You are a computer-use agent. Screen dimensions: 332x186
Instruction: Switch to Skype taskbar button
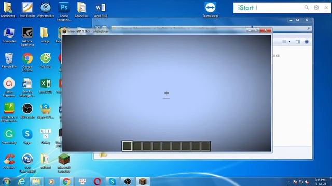click(x=112, y=181)
